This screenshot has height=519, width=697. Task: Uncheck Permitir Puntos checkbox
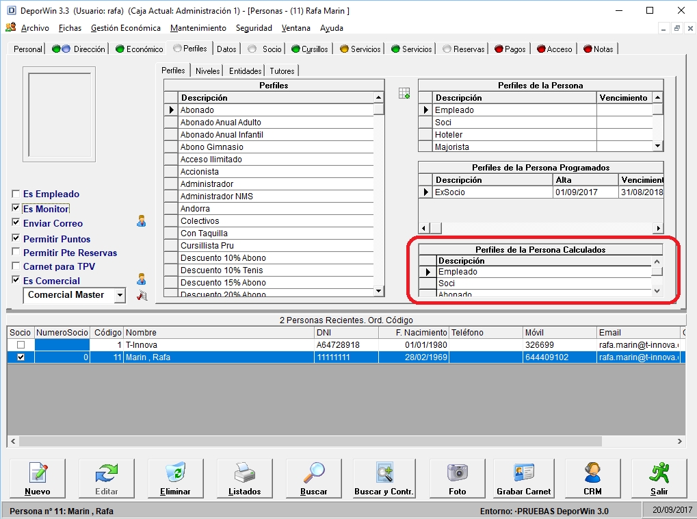click(x=16, y=238)
